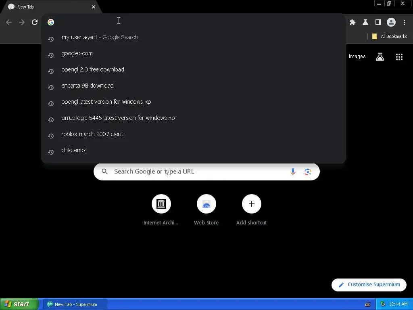Open the Windows Start menu

pyautogui.click(x=19, y=304)
